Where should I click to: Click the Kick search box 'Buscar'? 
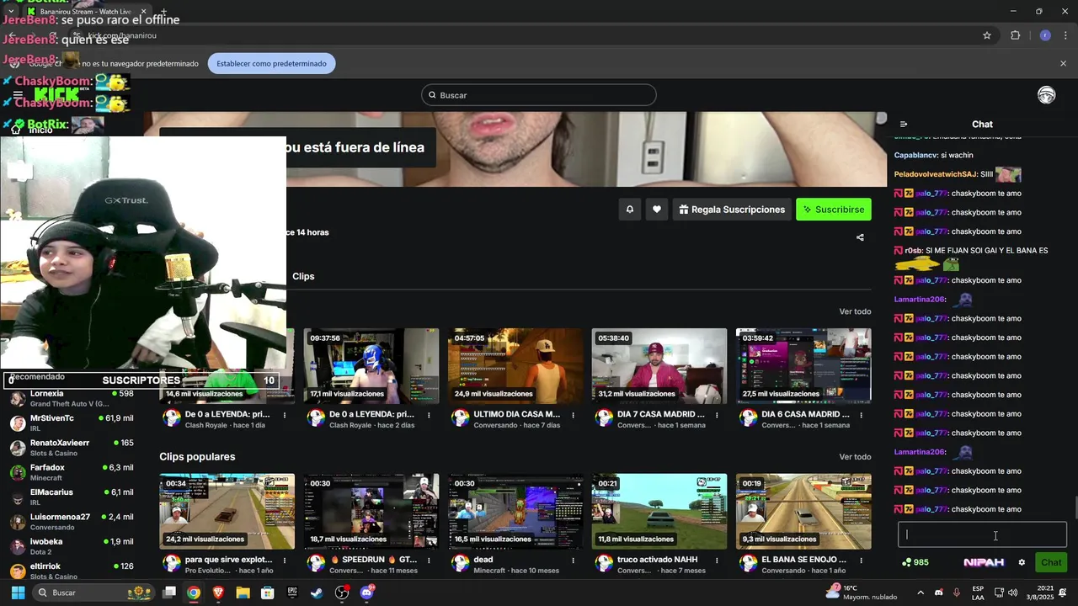pos(539,95)
